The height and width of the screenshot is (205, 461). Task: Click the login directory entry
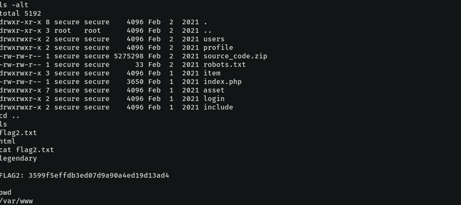[x=214, y=99]
